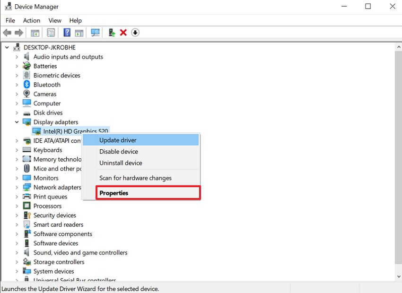Click the scrollbar down arrow

[x=398, y=276]
